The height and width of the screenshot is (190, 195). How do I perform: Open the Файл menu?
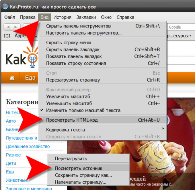9,17
